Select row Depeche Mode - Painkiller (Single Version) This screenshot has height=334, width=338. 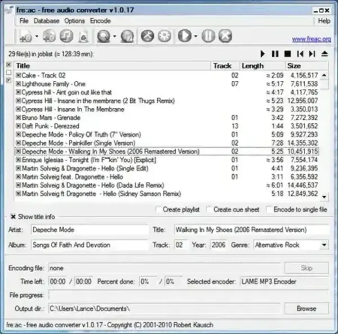tap(167, 143)
